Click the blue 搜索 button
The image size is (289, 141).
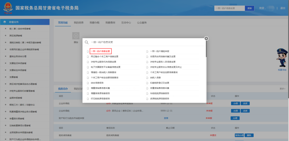point(250,8)
